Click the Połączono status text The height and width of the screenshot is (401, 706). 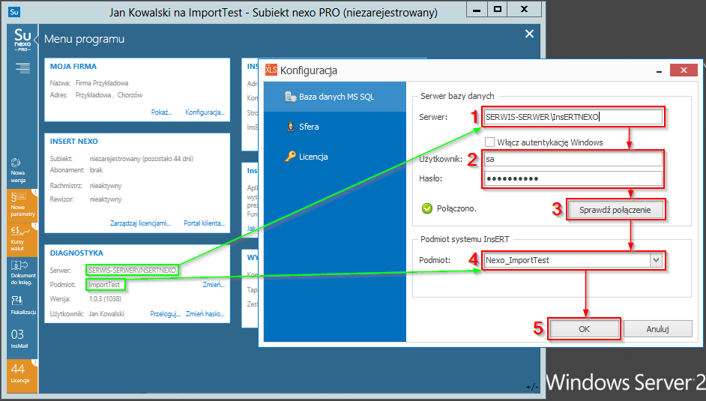click(x=456, y=208)
